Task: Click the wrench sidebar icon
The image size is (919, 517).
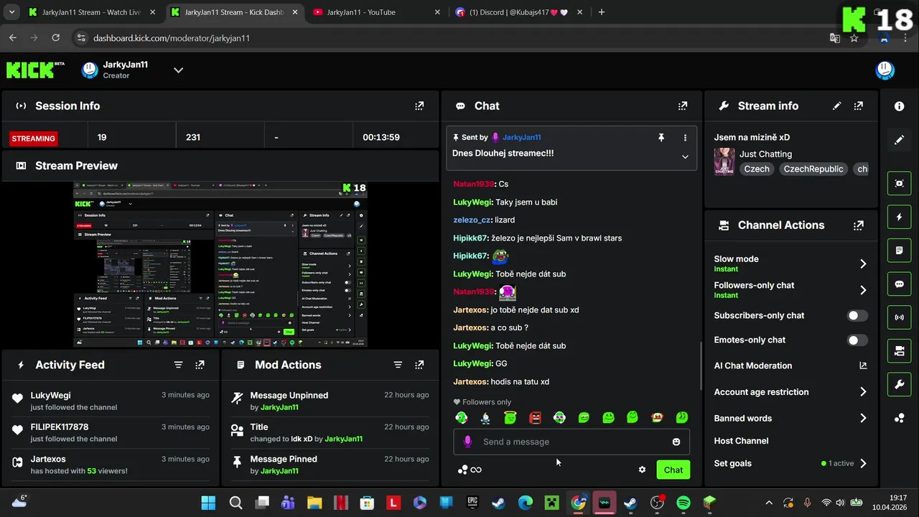Action: 899,385
